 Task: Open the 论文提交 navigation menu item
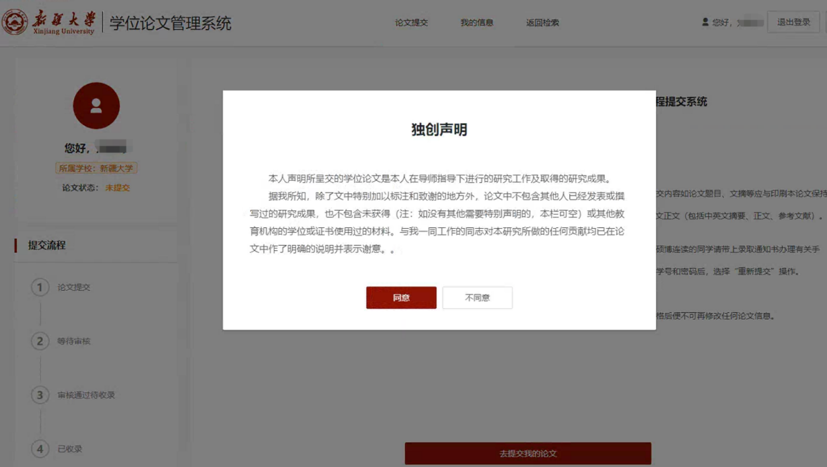pyautogui.click(x=411, y=23)
